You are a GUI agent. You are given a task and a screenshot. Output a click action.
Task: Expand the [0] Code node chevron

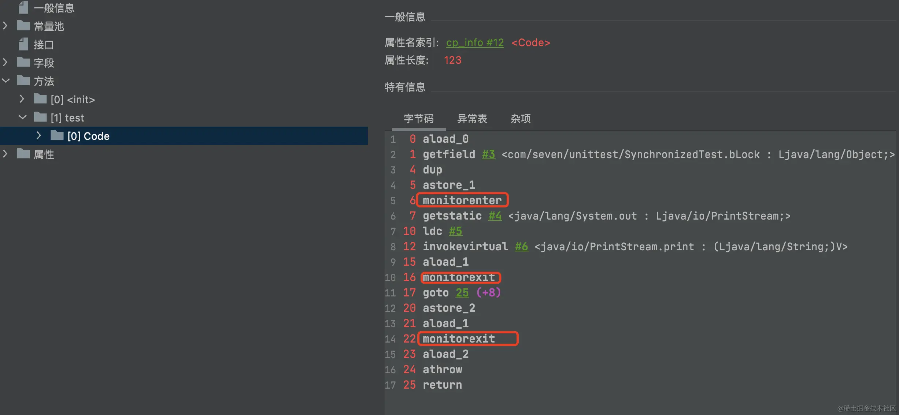pos(39,136)
